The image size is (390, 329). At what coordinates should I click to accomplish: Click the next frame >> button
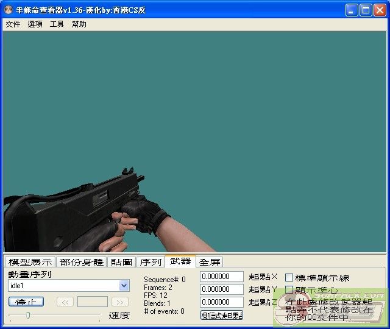tap(120, 302)
